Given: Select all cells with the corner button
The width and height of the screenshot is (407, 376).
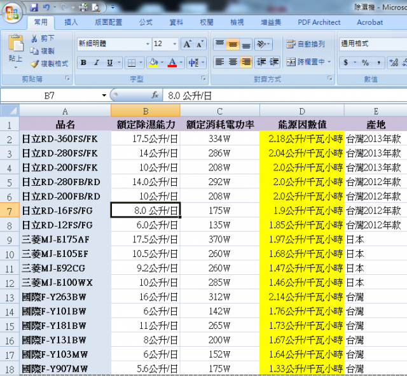Looking at the screenshot, I should click(x=10, y=110).
